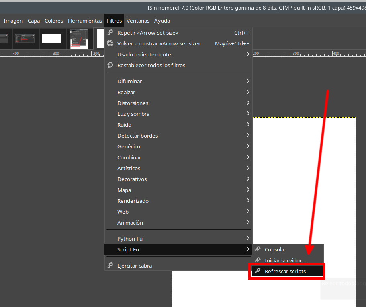Expand the Usado recientemente submenu arrow
Viewport: 366px width, 307px height.
[x=248, y=54]
